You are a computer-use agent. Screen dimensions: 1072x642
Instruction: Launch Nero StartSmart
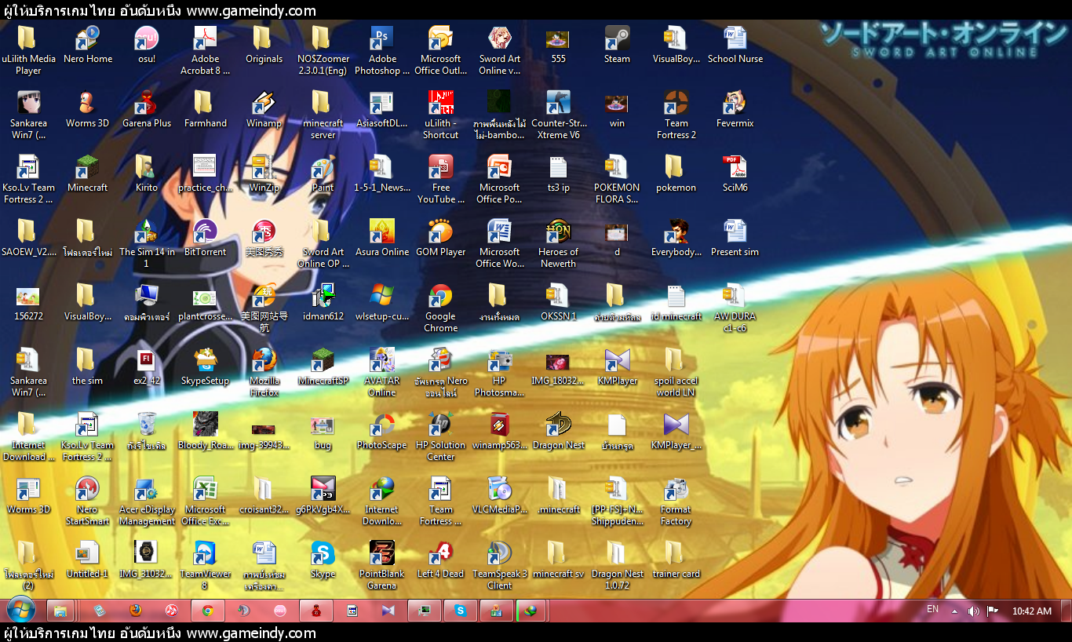click(88, 501)
